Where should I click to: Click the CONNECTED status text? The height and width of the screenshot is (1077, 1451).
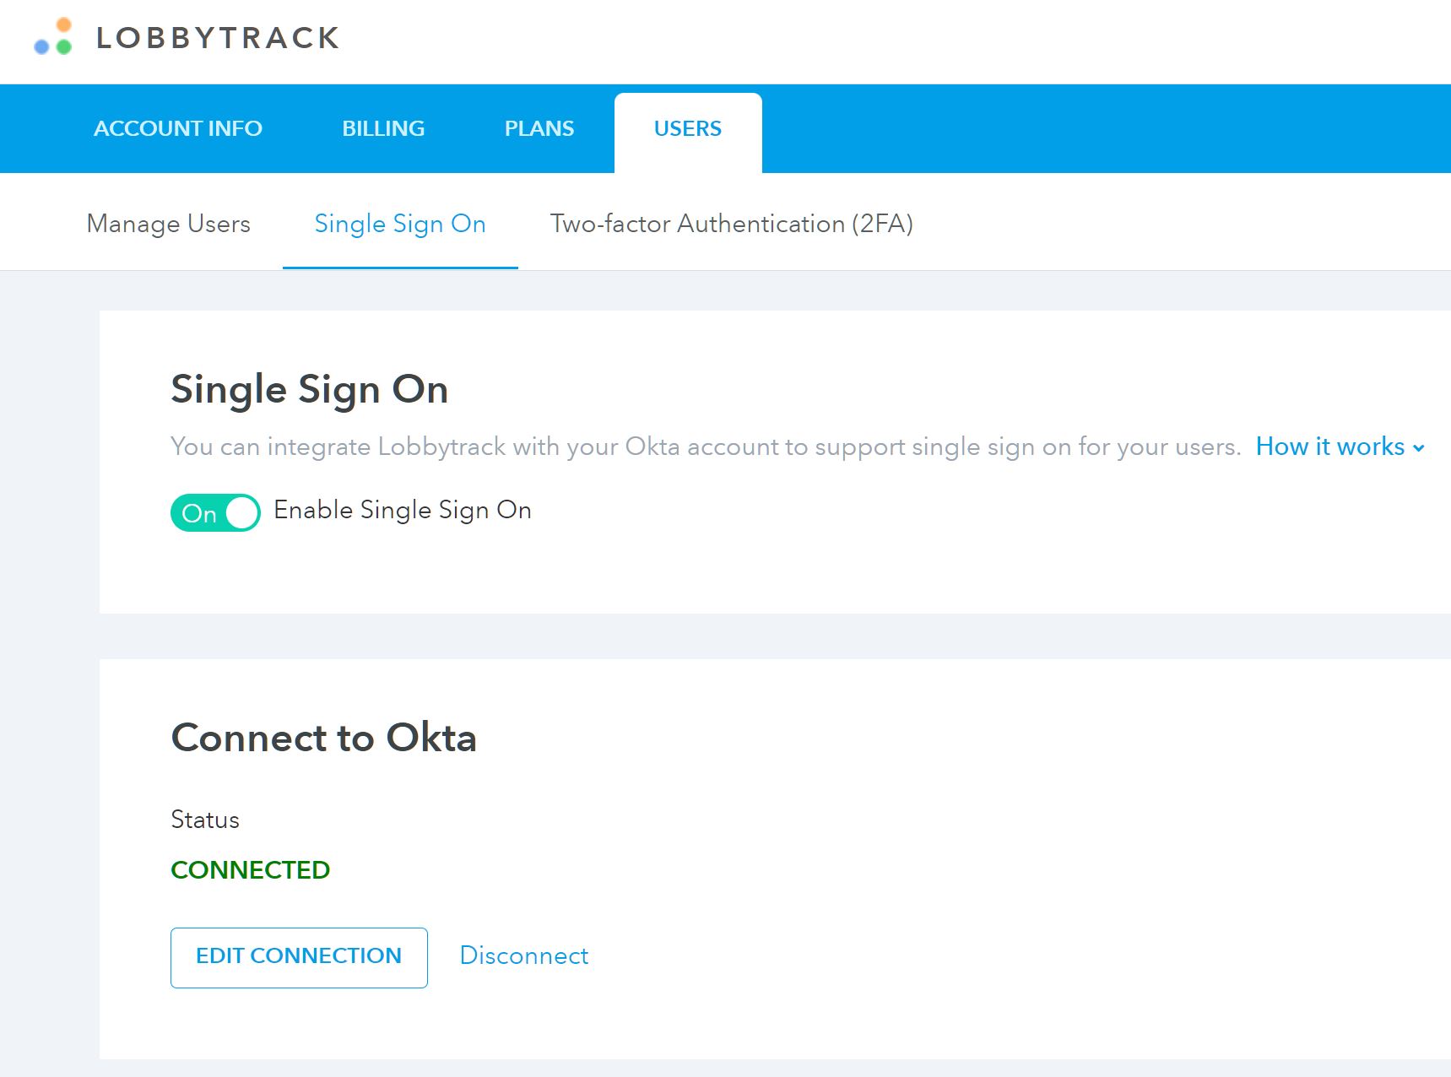click(x=251, y=870)
